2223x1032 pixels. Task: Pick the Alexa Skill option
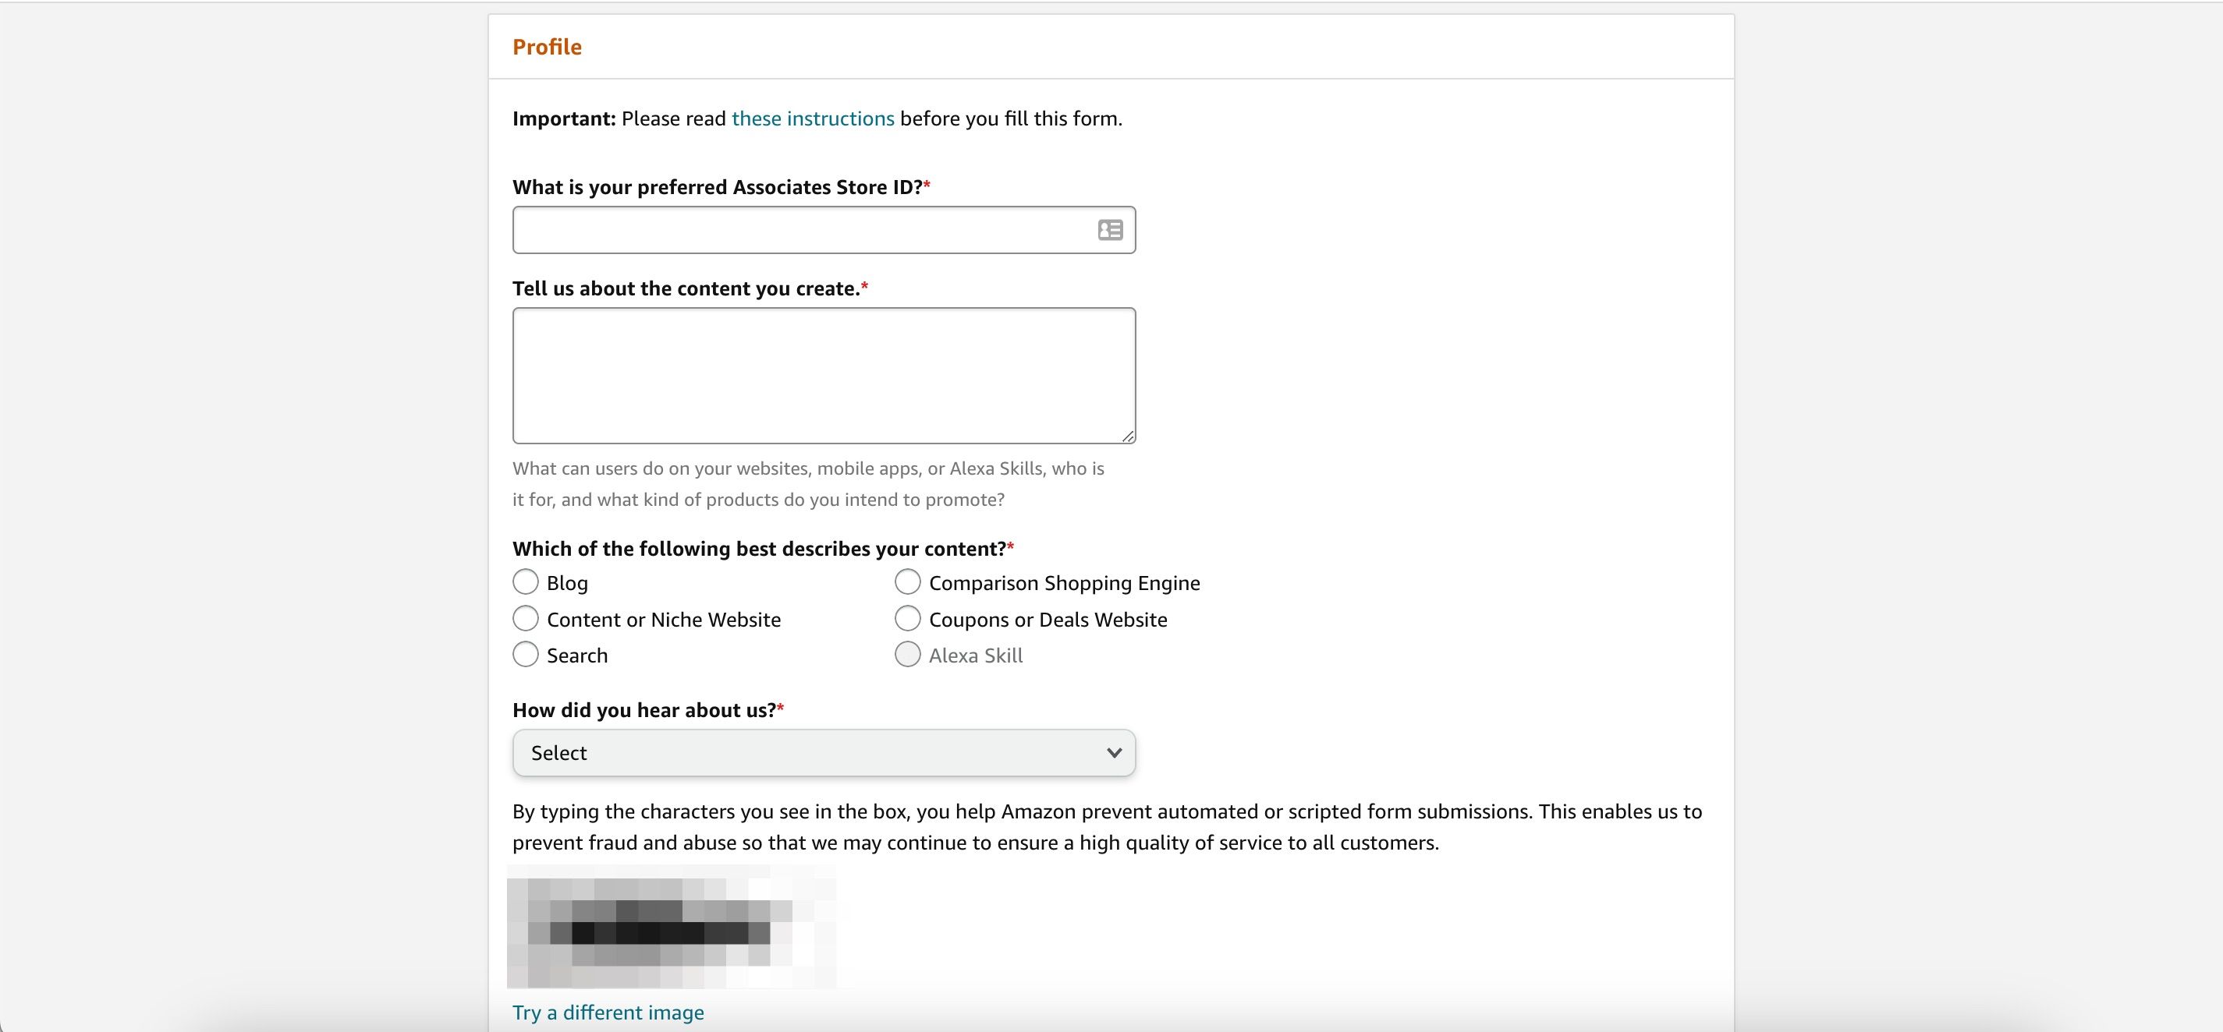click(x=907, y=655)
